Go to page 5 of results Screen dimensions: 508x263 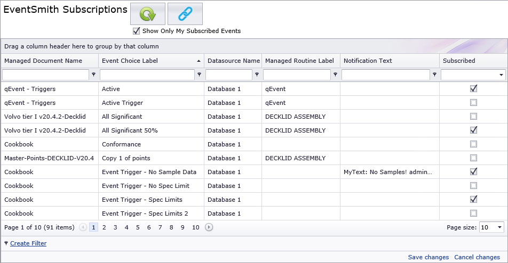pos(138,227)
